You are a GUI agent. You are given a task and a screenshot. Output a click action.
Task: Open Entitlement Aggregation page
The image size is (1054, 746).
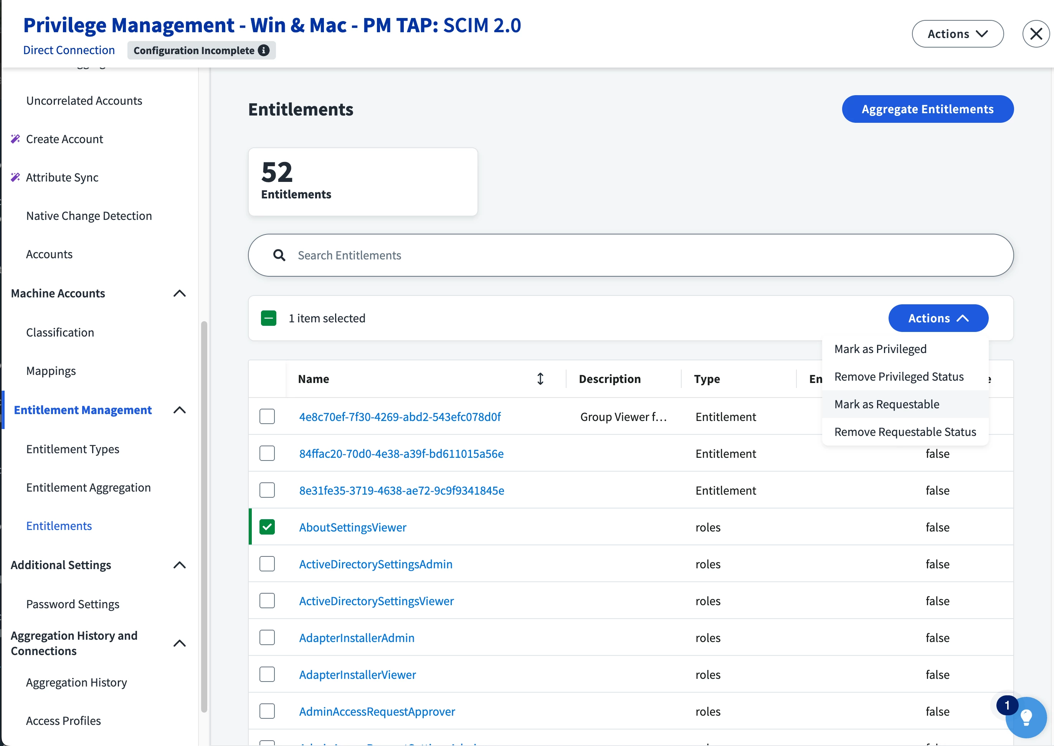(x=88, y=487)
